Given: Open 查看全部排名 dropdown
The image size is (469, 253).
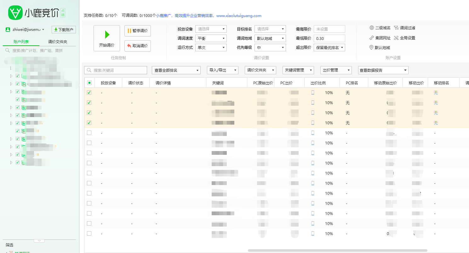Looking at the screenshot, I should [176, 70].
